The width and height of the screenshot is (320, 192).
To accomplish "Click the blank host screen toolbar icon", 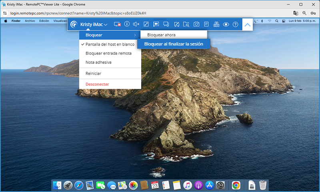I will coord(117,24).
